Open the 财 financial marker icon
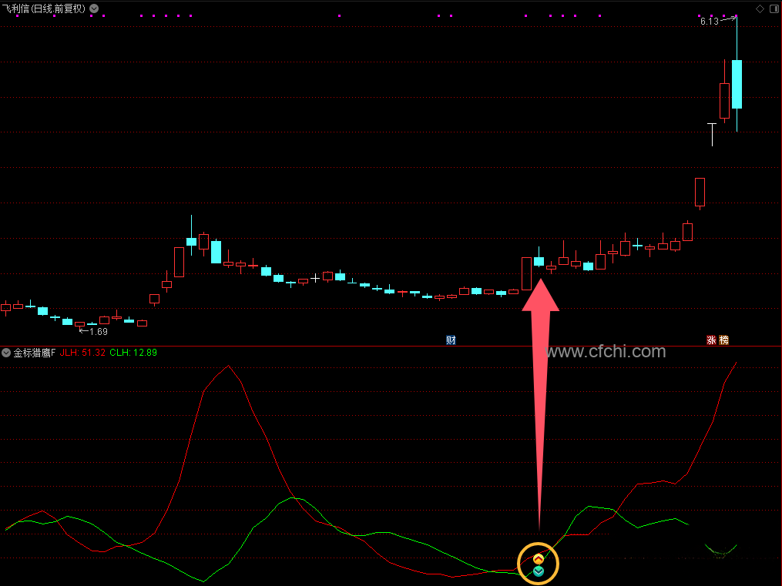782x586 pixels. pyautogui.click(x=451, y=340)
